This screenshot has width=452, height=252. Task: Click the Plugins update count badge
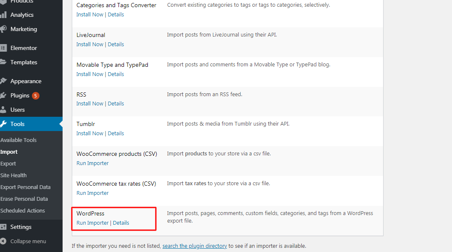coord(35,95)
